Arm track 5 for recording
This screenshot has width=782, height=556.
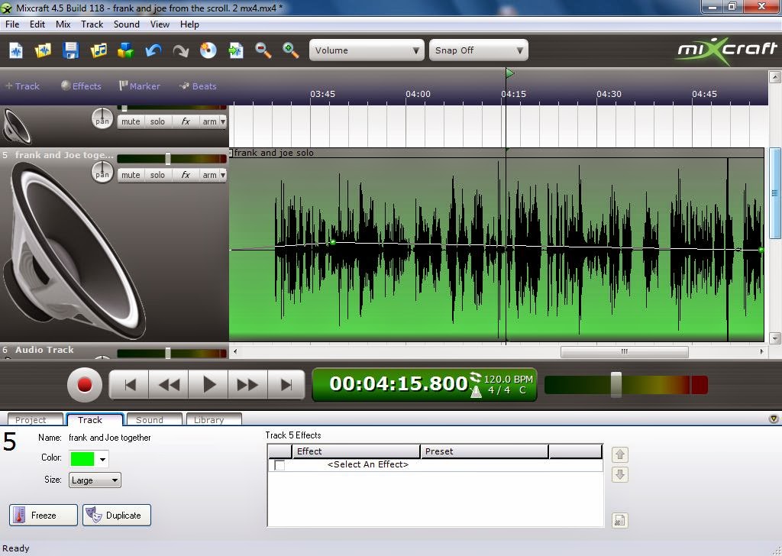coord(209,175)
